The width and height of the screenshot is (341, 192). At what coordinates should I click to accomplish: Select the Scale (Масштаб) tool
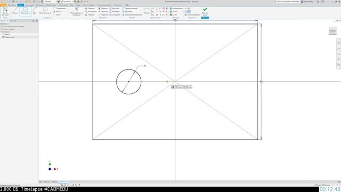tap(115, 9)
